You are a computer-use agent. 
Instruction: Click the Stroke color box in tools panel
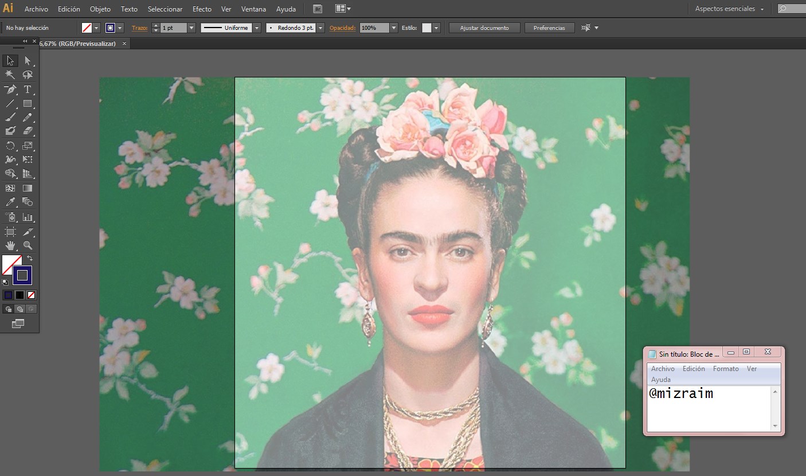coord(22,275)
